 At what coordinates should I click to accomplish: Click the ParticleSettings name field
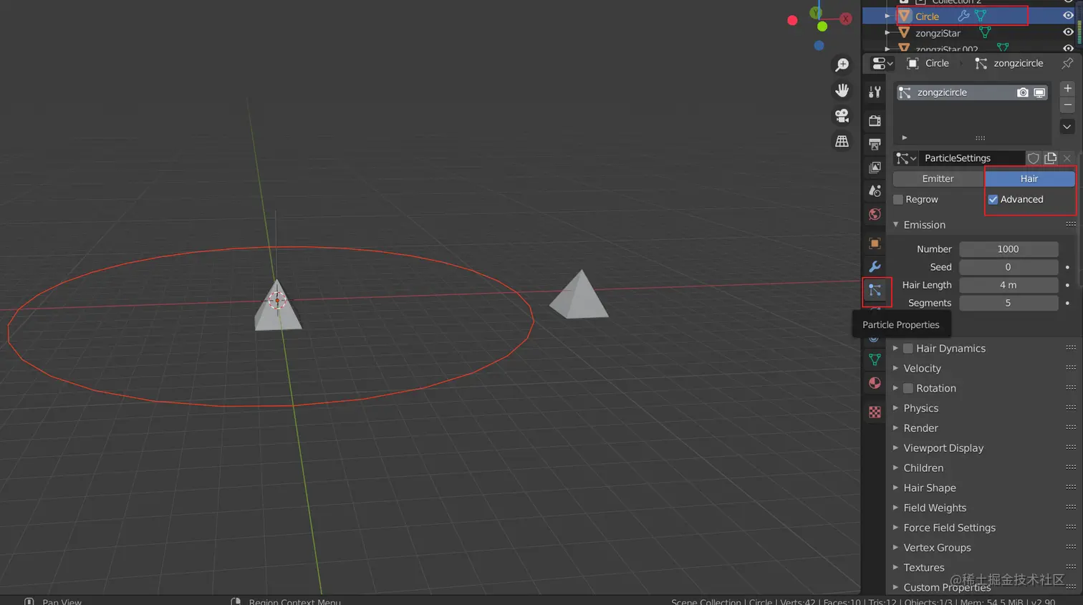coord(971,158)
